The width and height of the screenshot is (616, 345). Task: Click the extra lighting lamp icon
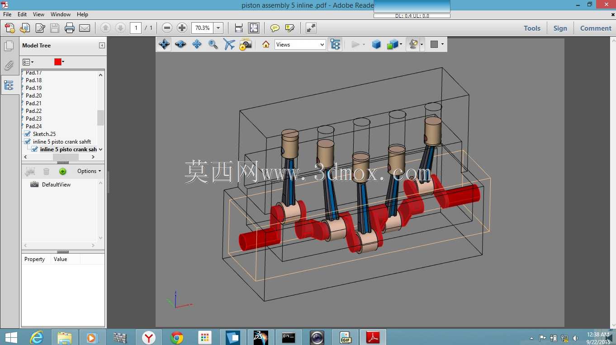[412, 44]
